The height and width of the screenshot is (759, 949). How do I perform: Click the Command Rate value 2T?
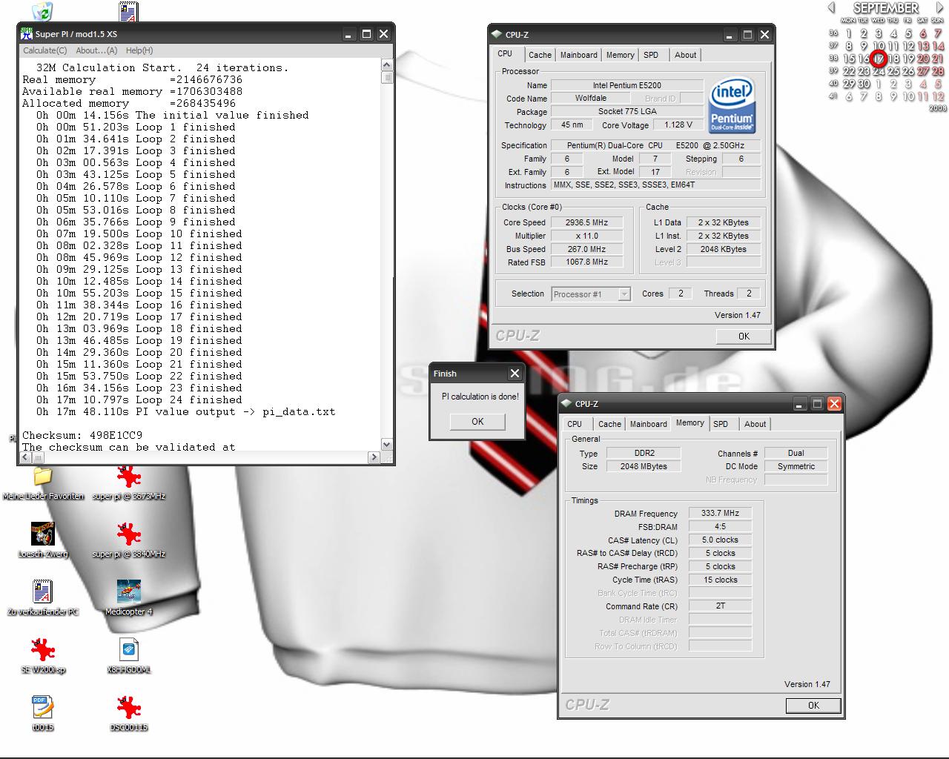pos(720,606)
